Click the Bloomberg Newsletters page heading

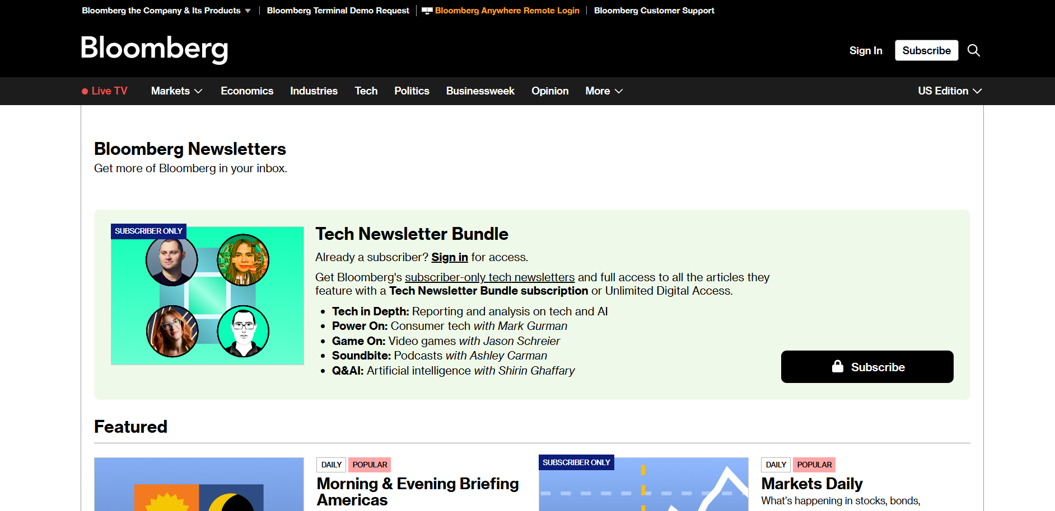(190, 149)
